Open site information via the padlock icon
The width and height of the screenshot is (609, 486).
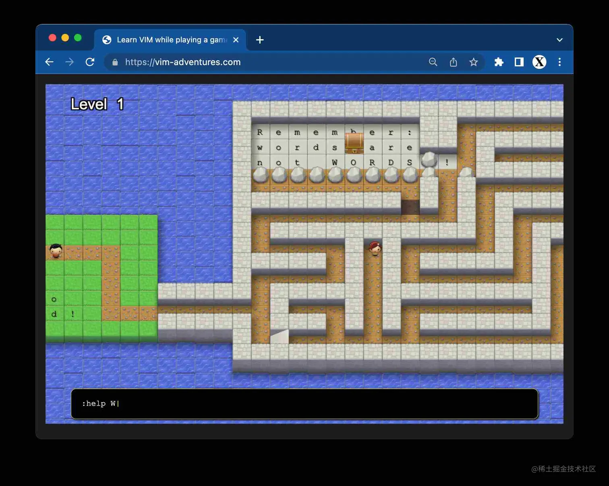[x=114, y=62]
